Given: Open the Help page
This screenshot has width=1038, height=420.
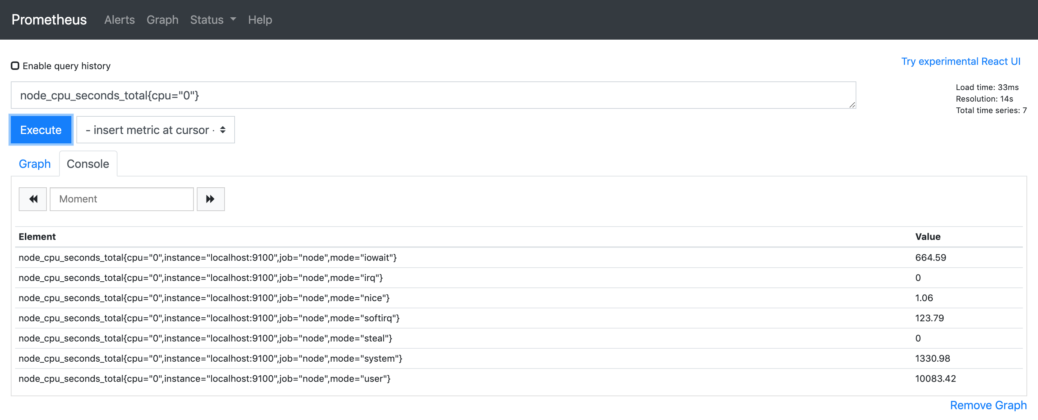Looking at the screenshot, I should click(260, 20).
